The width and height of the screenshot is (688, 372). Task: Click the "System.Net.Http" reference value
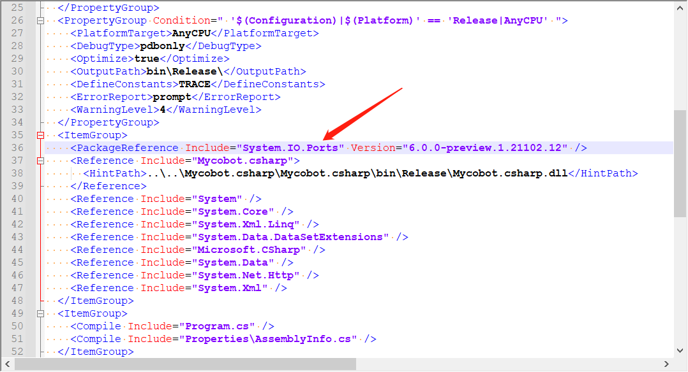click(x=246, y=275)
